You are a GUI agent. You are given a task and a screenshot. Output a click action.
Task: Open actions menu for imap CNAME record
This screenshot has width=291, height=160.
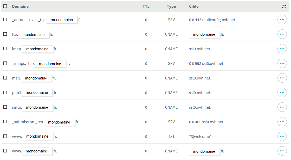[282, 49]
